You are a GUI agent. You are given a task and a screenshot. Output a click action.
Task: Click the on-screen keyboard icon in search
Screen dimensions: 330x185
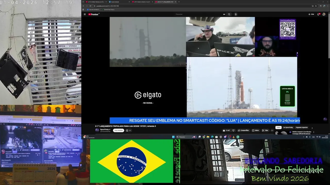[x=224, y=14]
